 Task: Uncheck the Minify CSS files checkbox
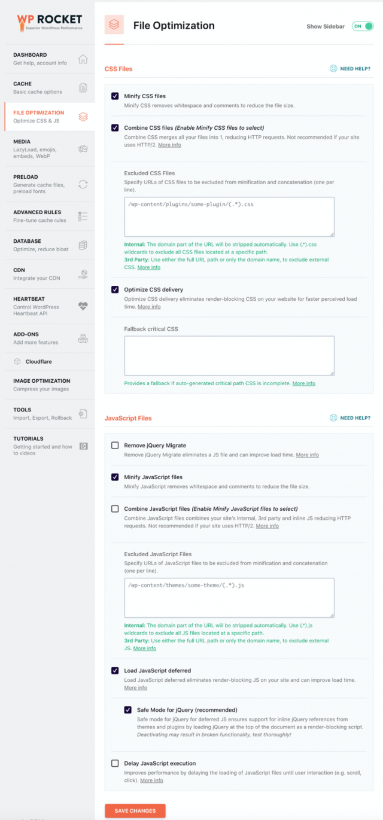coord(115,96)
